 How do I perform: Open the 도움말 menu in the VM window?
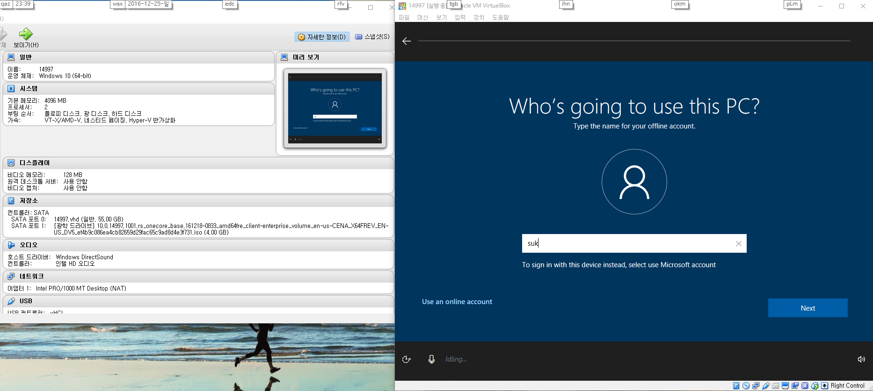[500, 17]
